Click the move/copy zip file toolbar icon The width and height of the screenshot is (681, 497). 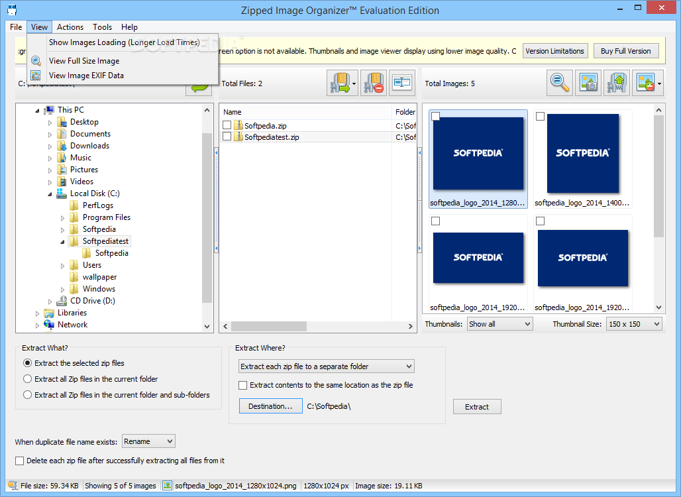340,83
